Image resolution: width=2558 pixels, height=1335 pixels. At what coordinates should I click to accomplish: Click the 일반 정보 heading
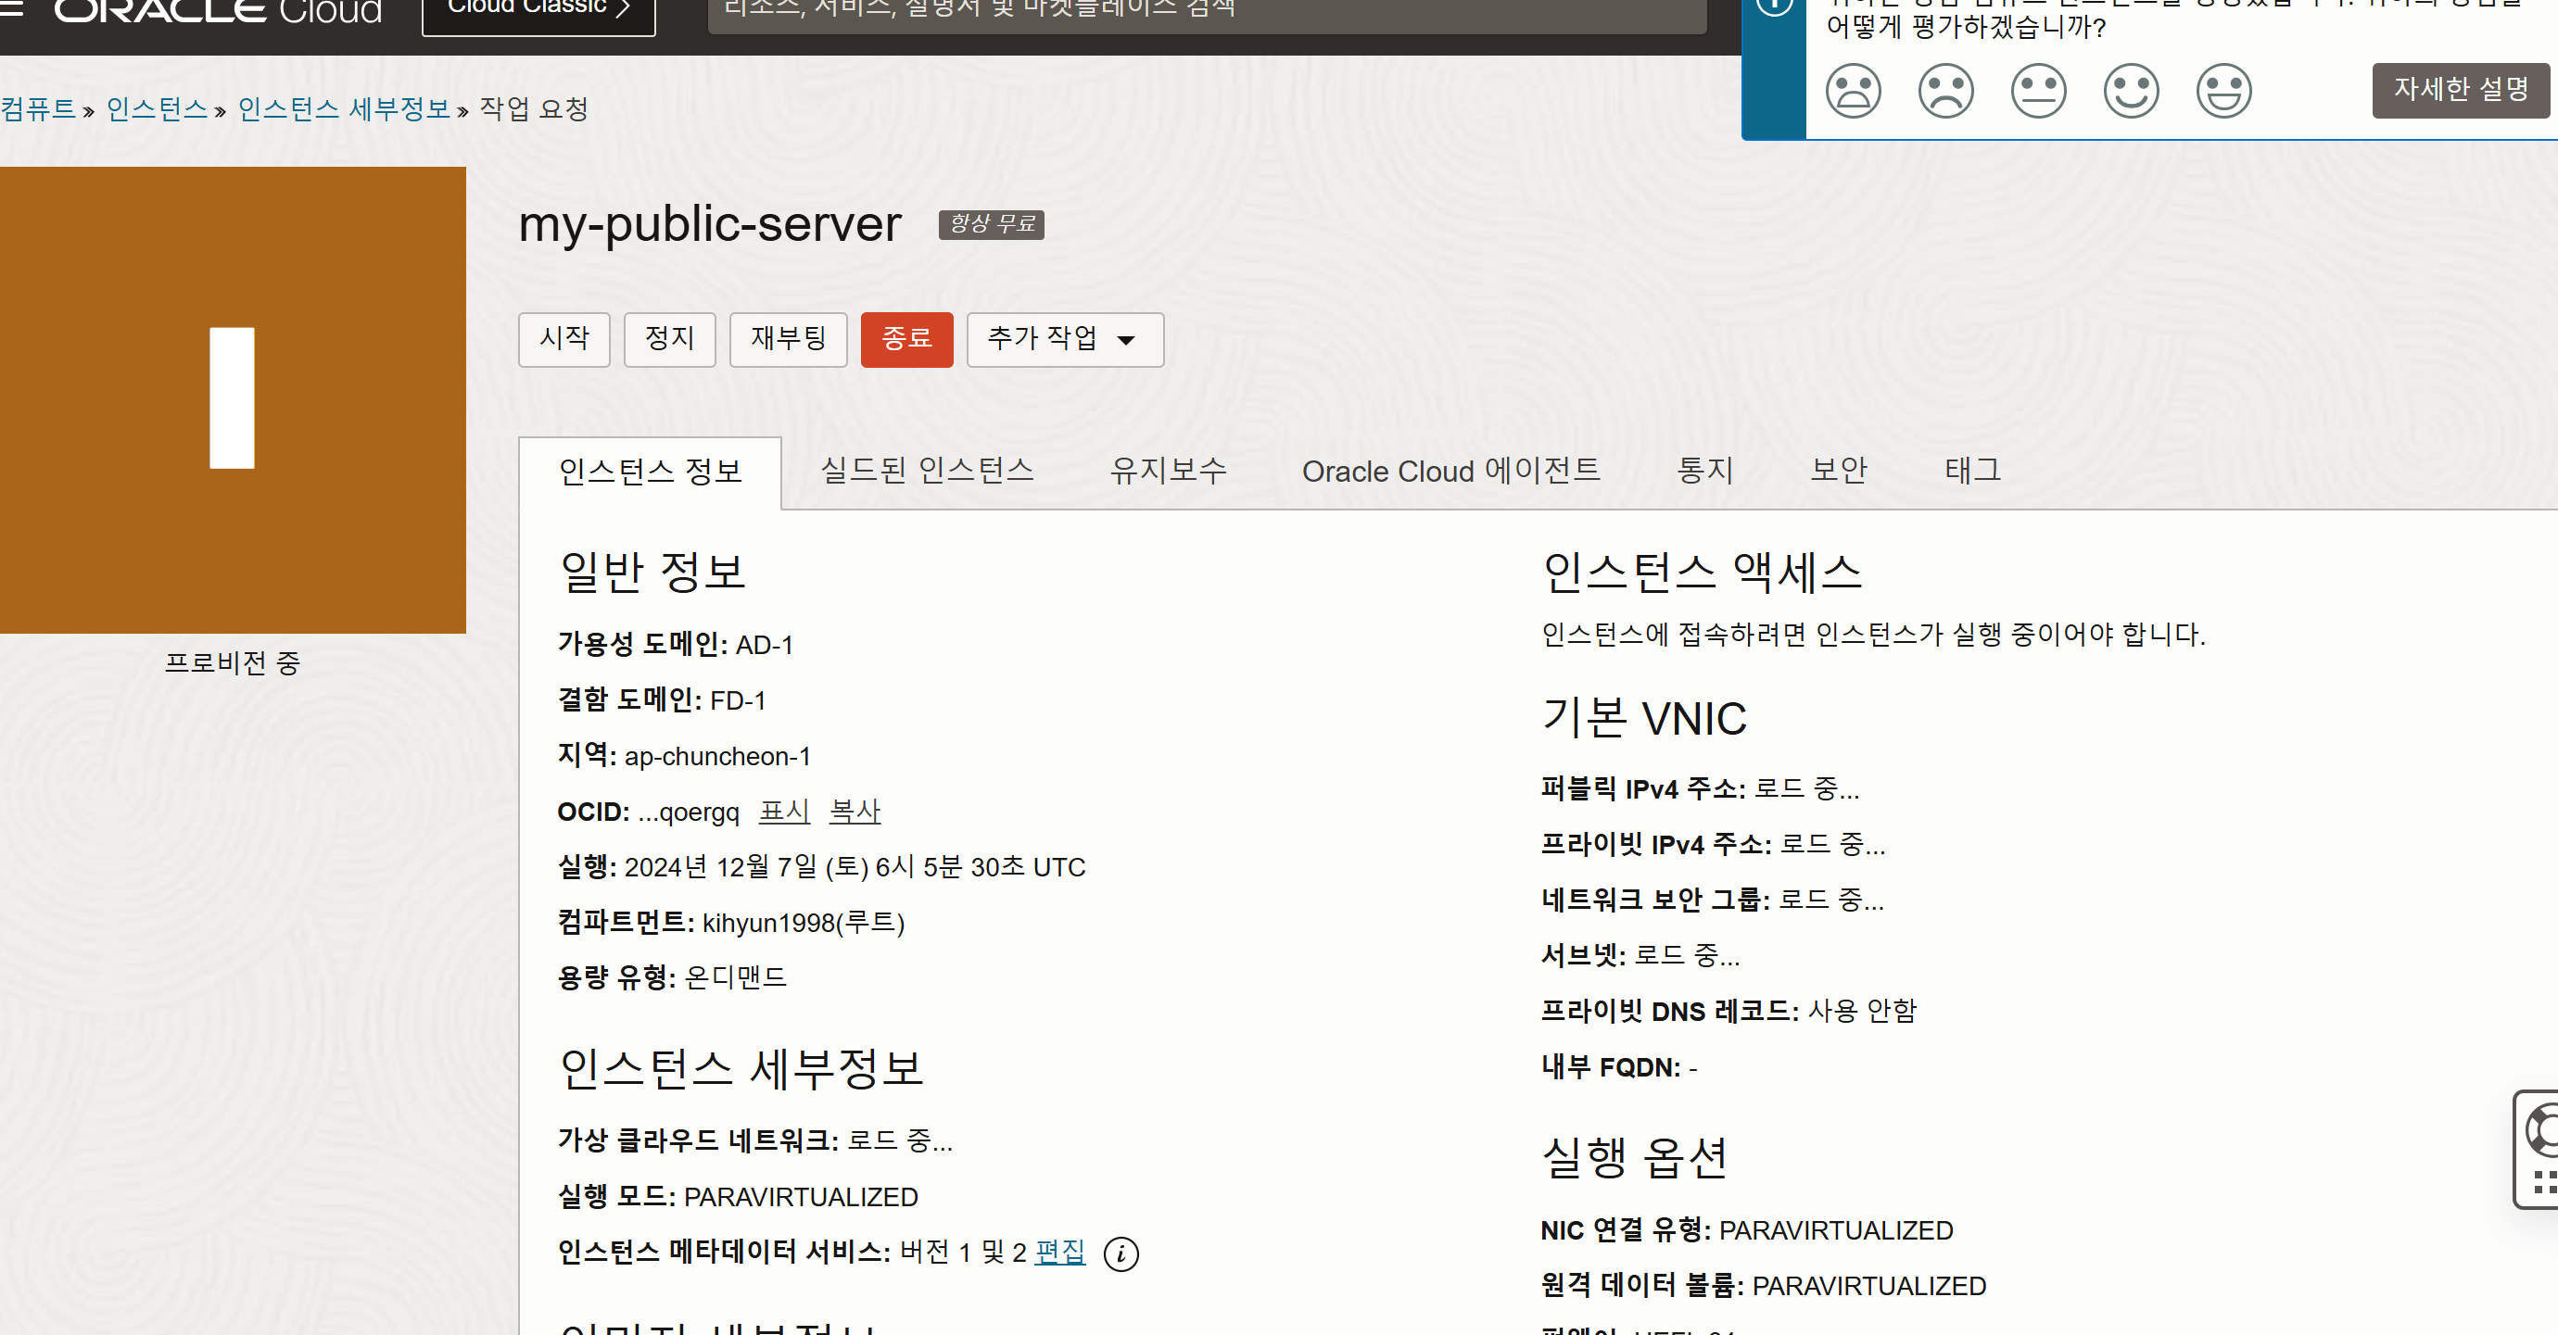[652, 572]
